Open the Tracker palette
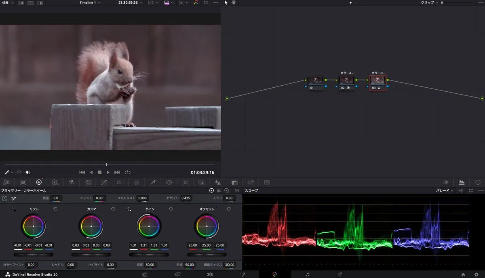The width and height of the screenshot is (485, 278). (186, 182)
